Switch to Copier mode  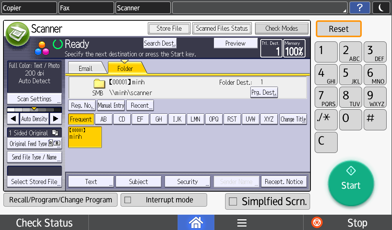[x=29, y=7]
